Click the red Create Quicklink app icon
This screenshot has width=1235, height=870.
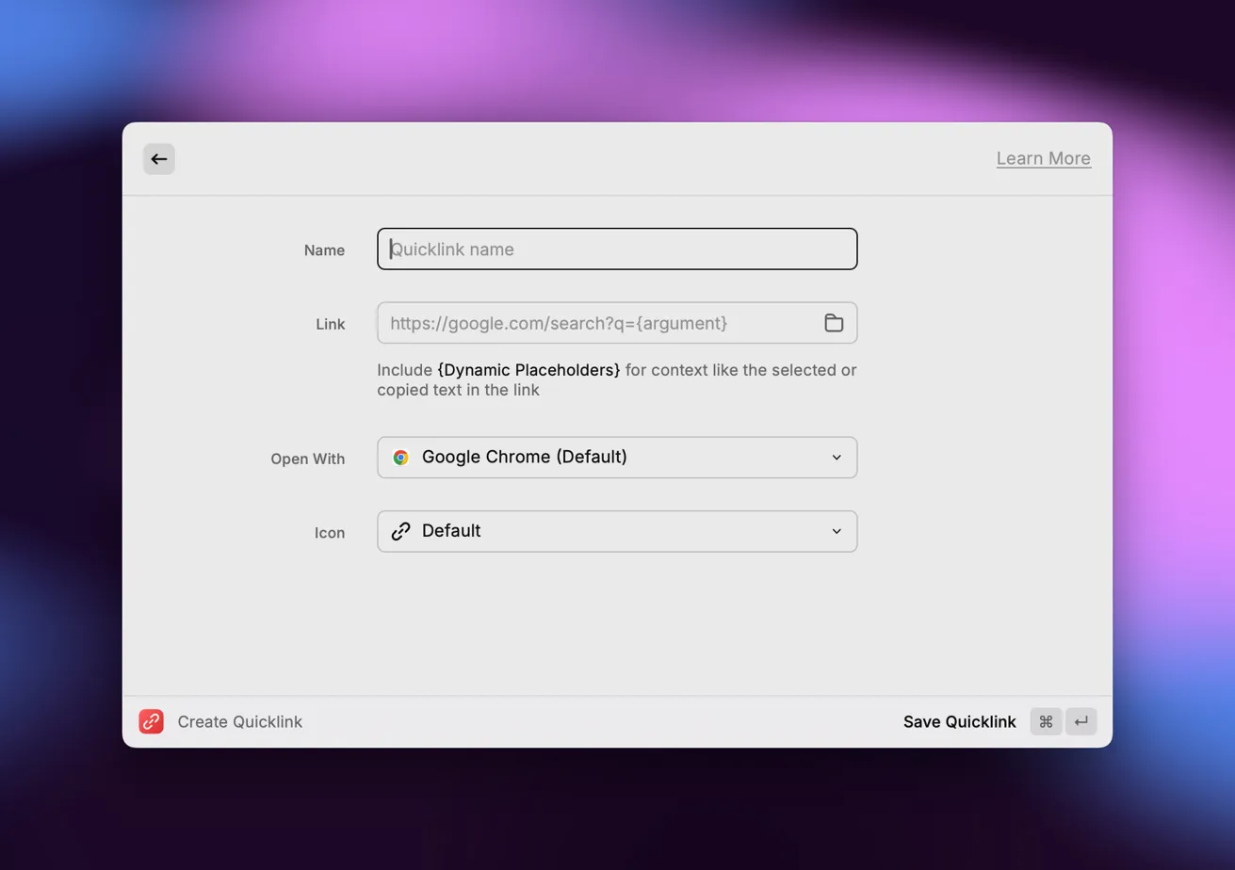click(151, 722)
